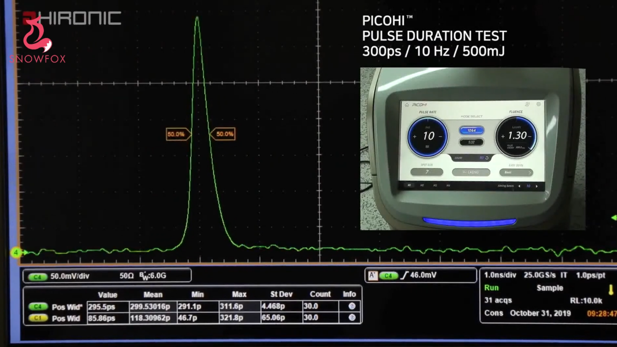Select the C1 Pos Wid measurement row badge
Viewport: 617px width, 347px height.
[x=38, y=318]
